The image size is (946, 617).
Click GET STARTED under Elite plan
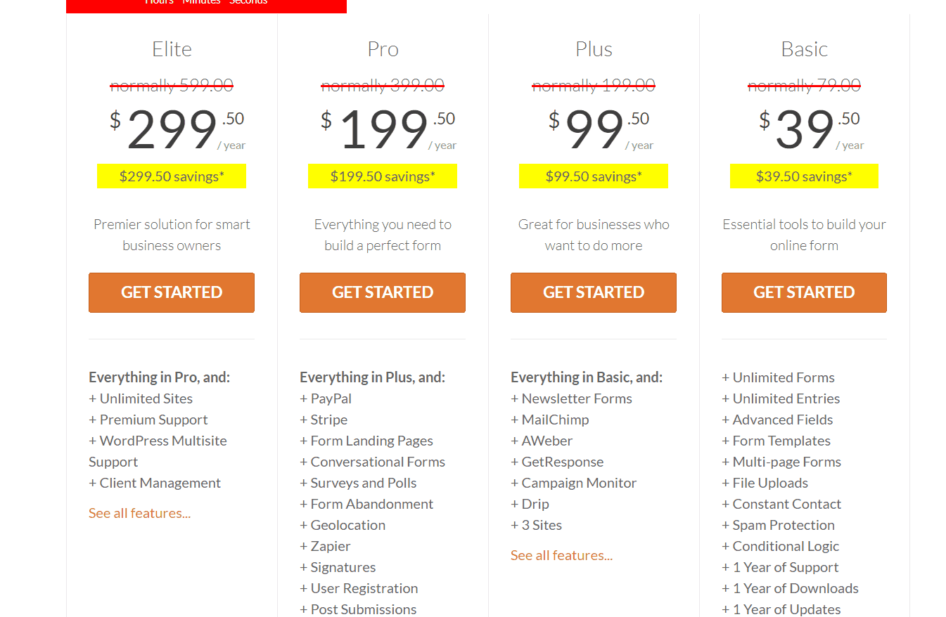172,292
